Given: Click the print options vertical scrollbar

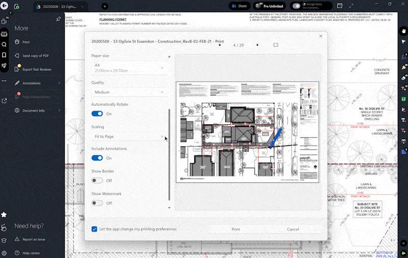Looking at the screenshot, I should point(169,154).
